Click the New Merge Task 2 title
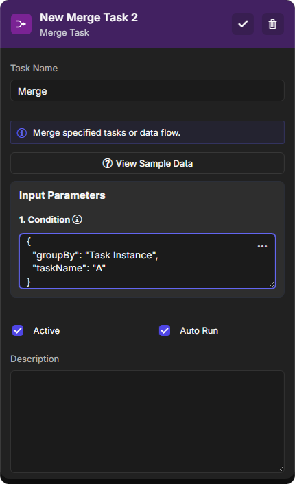295x484 pixels. click(88, 18)
